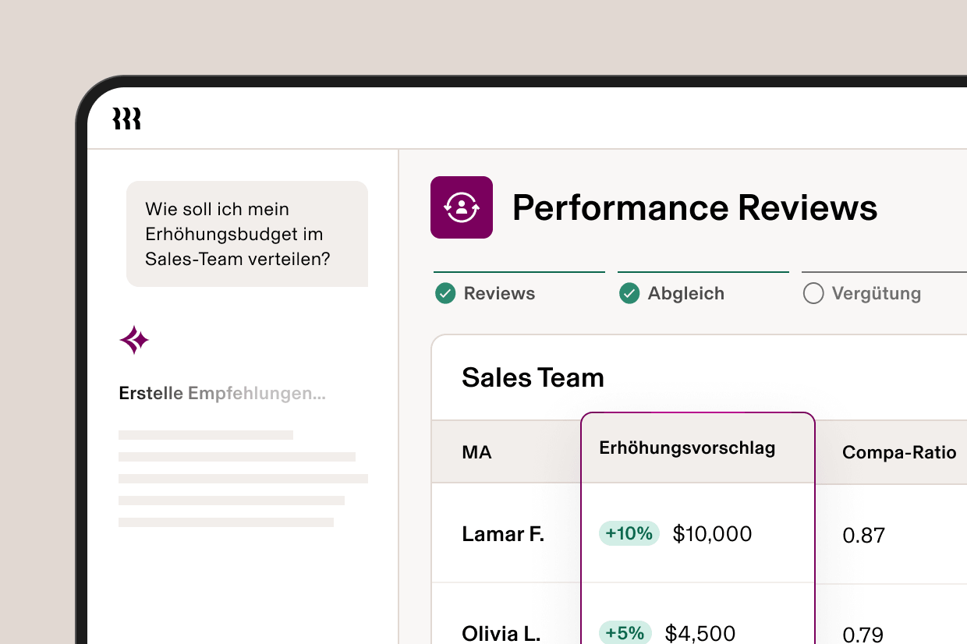The width and height of the screenshot is (967, 644).
Task: Click the Compa-Ratio column header
Action: pos(899,452)
